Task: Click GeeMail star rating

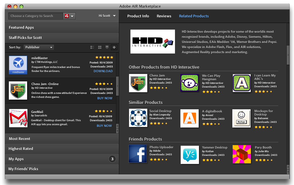Action: 103,111
